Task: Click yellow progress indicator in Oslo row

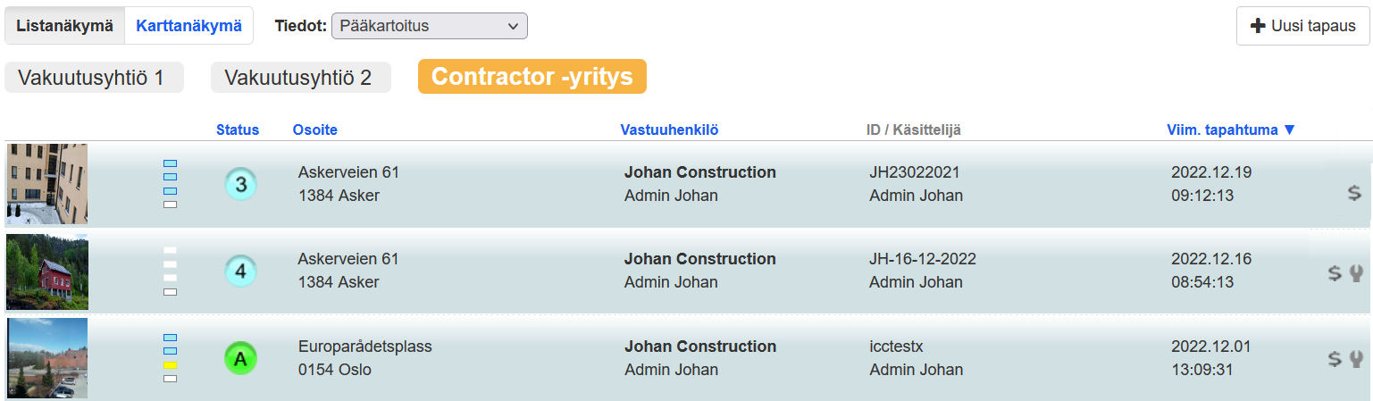Action: [x=170, y=365]
